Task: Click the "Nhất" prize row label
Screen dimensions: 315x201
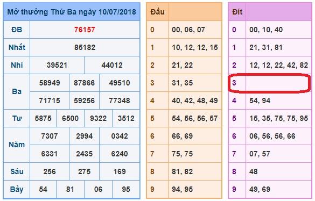Action: [x=17, y=47]
